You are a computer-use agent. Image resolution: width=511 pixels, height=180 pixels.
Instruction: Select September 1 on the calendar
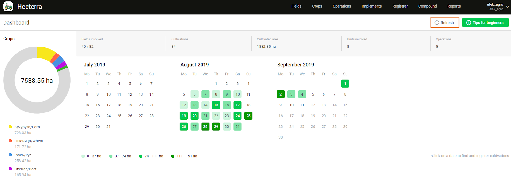345,84
